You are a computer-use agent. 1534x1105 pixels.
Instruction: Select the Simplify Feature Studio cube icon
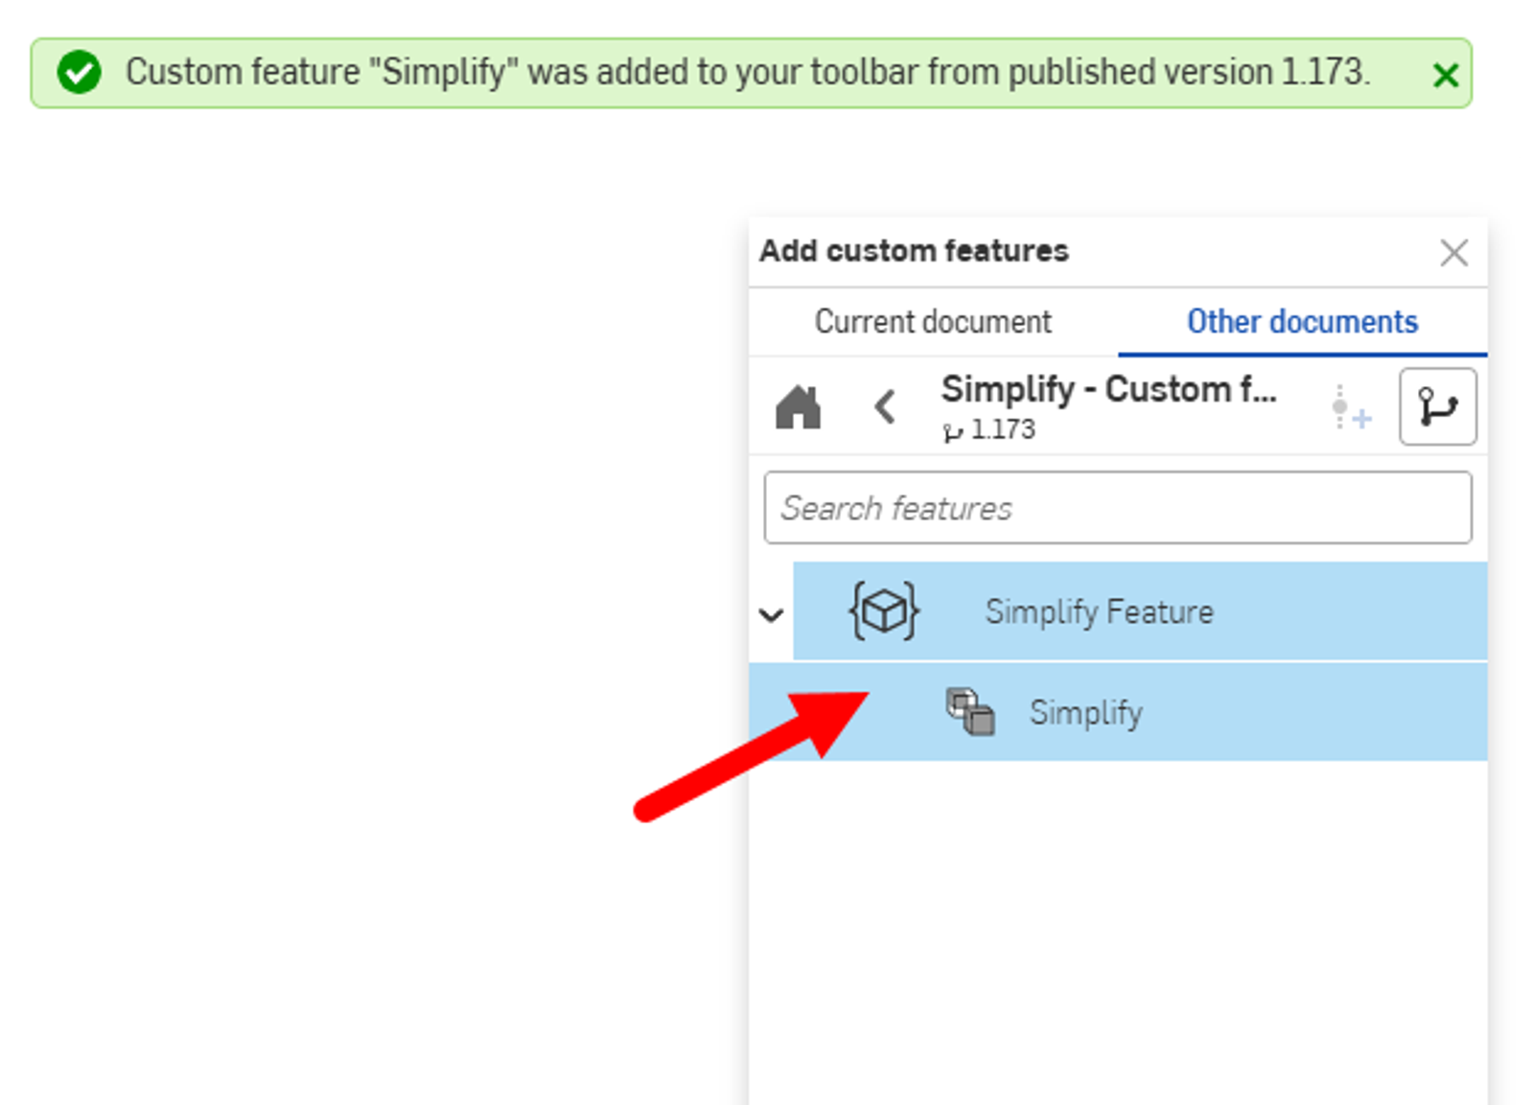pyautogui.click(x=883, y=612)
